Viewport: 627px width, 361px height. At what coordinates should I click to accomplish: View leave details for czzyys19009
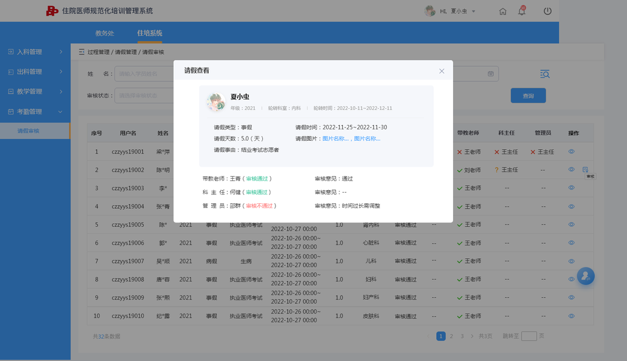point(572,297)
